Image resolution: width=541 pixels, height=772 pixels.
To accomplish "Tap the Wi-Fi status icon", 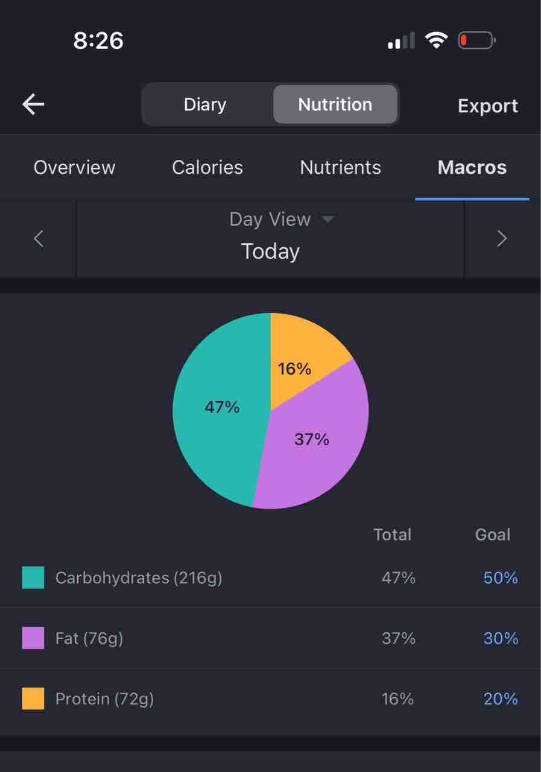I will (435, 40).
